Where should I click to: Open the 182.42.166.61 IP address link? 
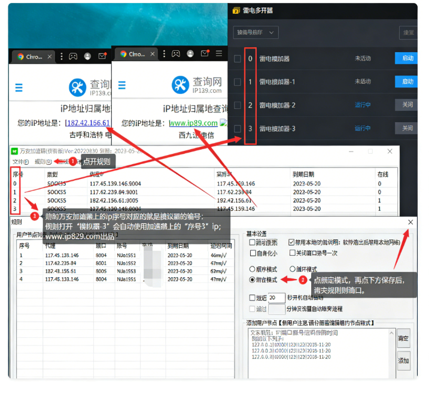[x=87, y=123]
